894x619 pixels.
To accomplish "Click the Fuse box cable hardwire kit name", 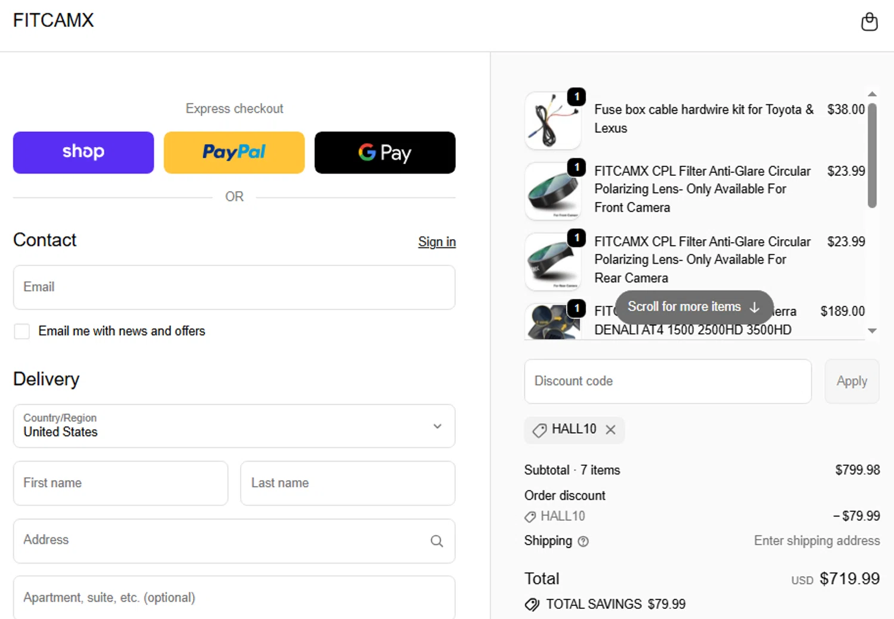I will point(704,119).
